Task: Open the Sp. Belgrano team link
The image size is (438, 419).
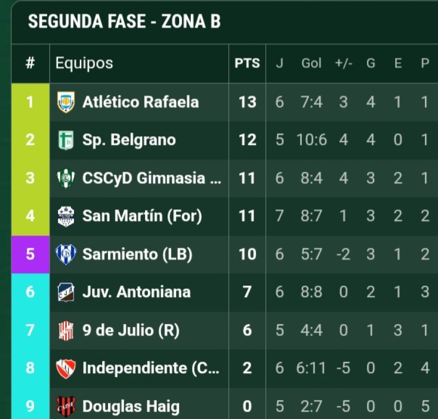Action: pyautogui.click(x=128, y=140)
